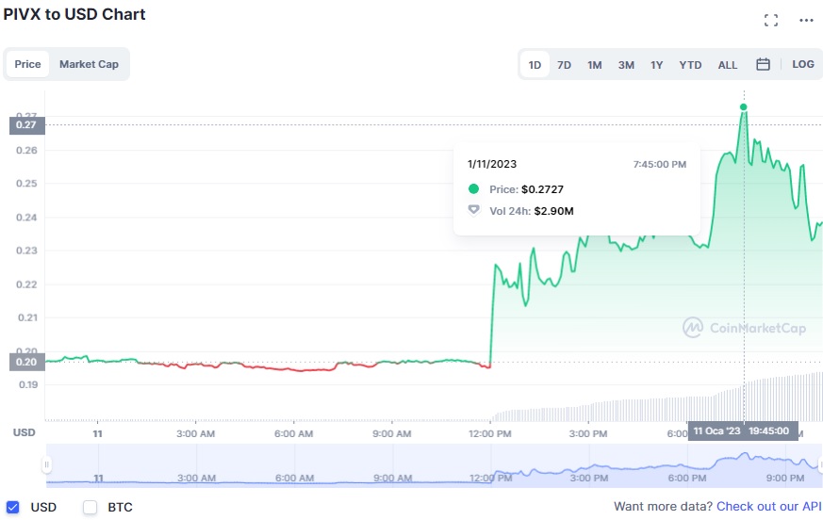
Task: Click the PIVX to USD Chart heading
Action: [74, 14]
